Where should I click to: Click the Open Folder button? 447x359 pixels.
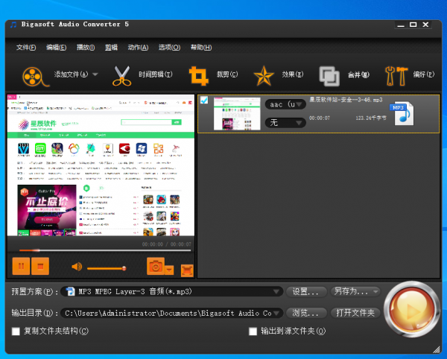click(x=355, y=313)
